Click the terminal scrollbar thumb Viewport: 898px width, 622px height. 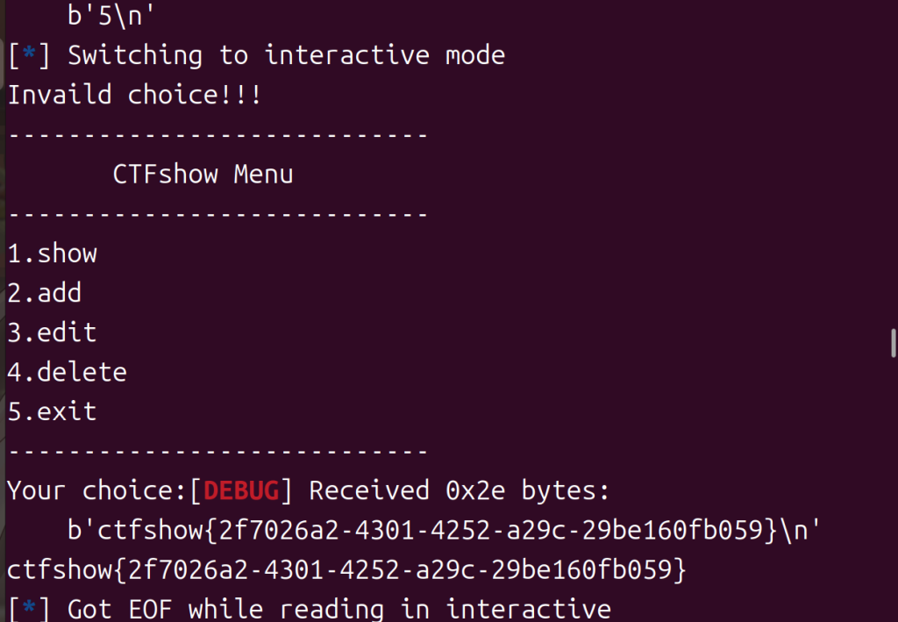coord(893,342)
